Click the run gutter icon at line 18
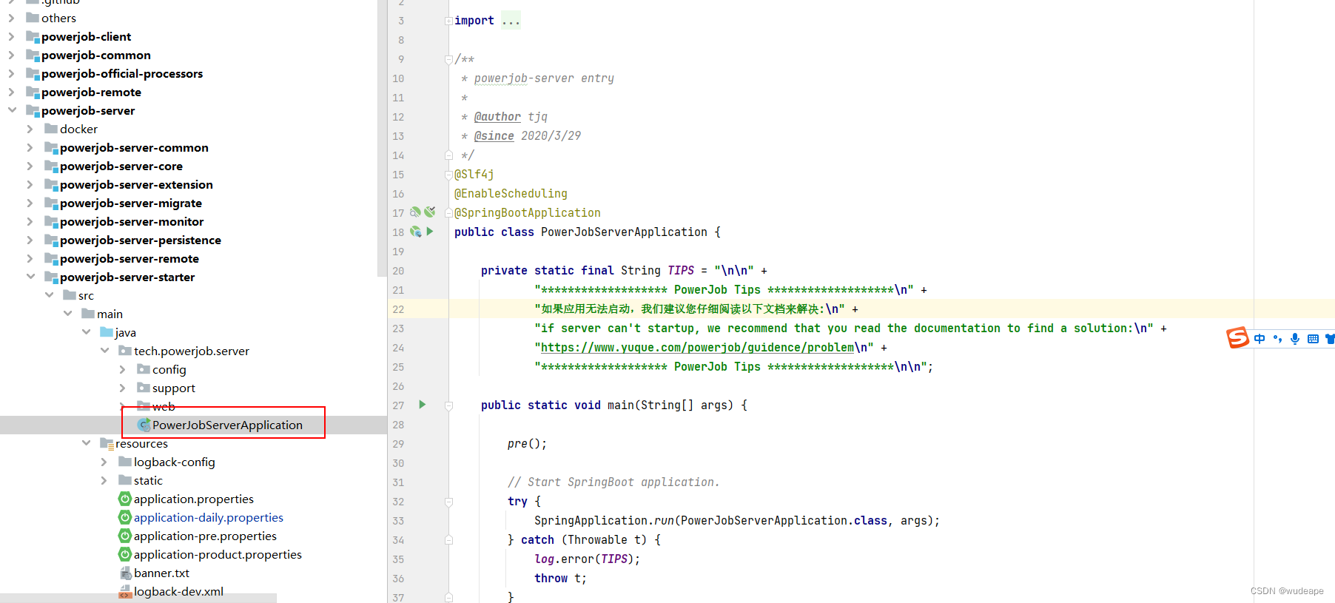 [x=430, y=232]
